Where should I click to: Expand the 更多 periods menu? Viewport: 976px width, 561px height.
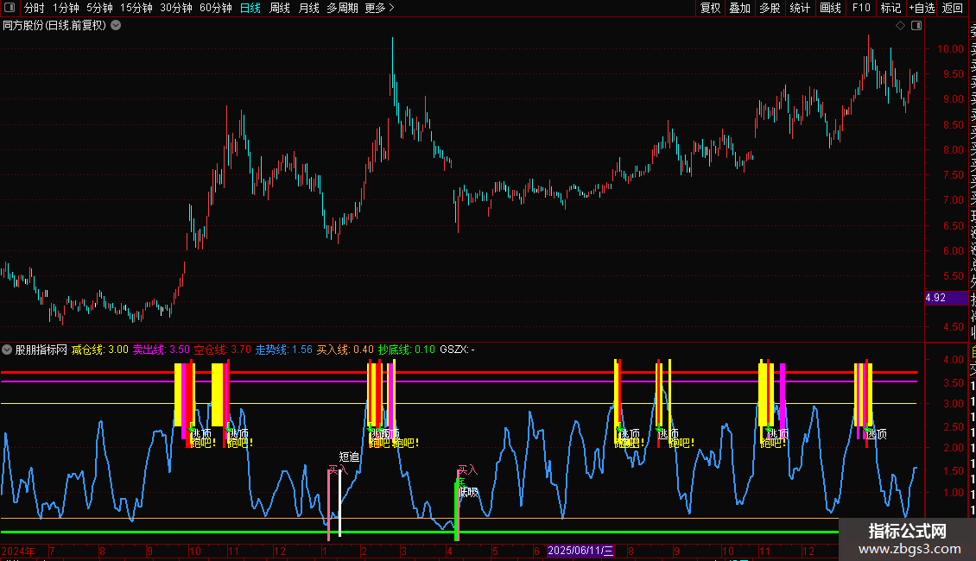pos(379,8)
